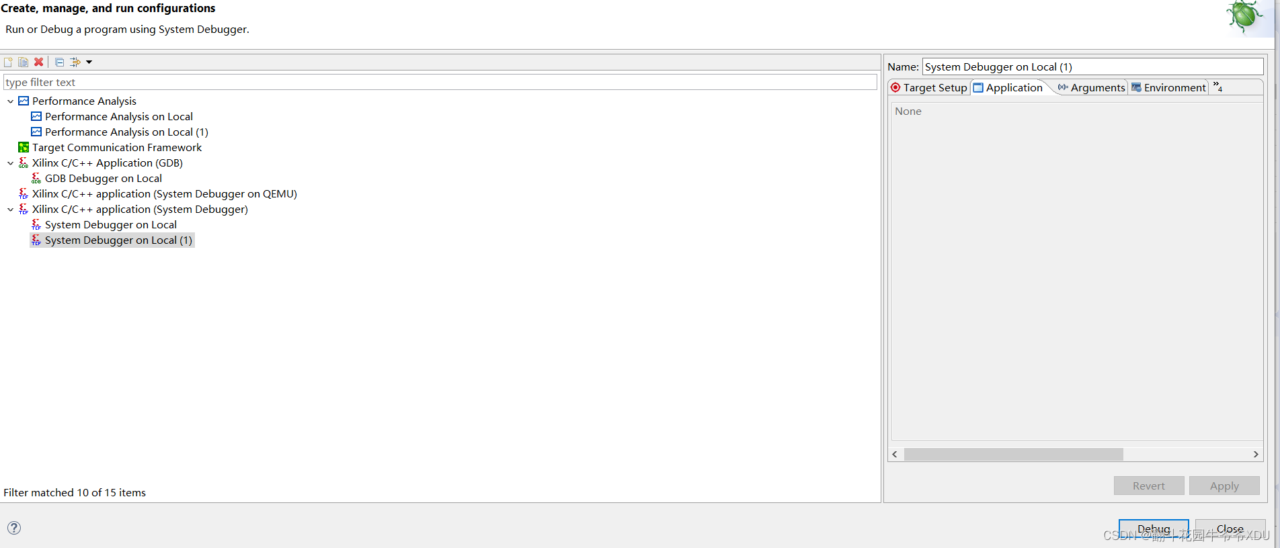Image resolution: width=1280 pixels, height=548 pixels.
Task: Click the System Debugger on Local (1) icon
Action: 36,240
